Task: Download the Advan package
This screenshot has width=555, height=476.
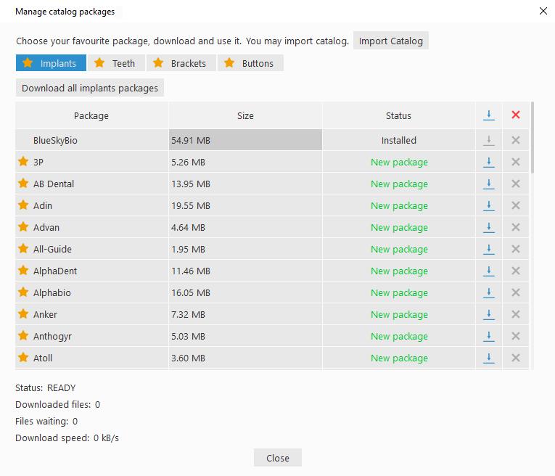Action: coord(489,227)
